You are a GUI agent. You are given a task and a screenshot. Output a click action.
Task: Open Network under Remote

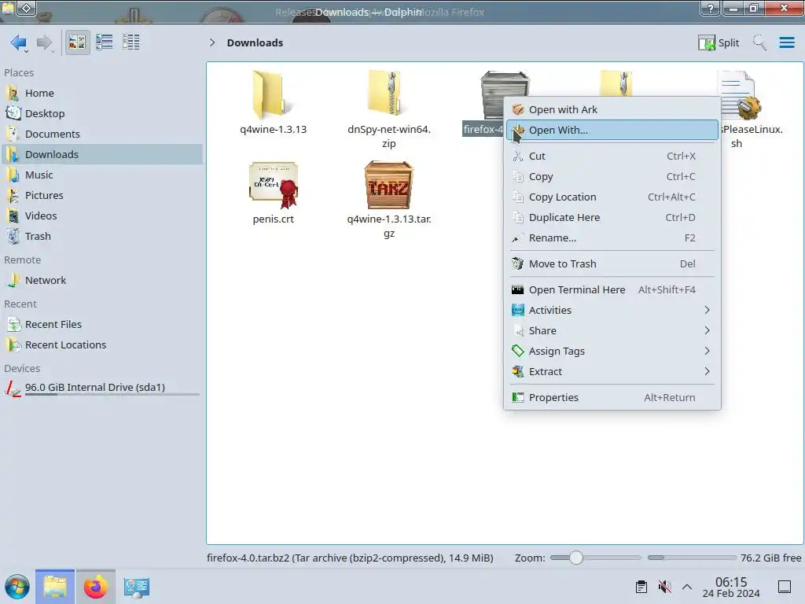pyautogui.click(x=102, y=281)
